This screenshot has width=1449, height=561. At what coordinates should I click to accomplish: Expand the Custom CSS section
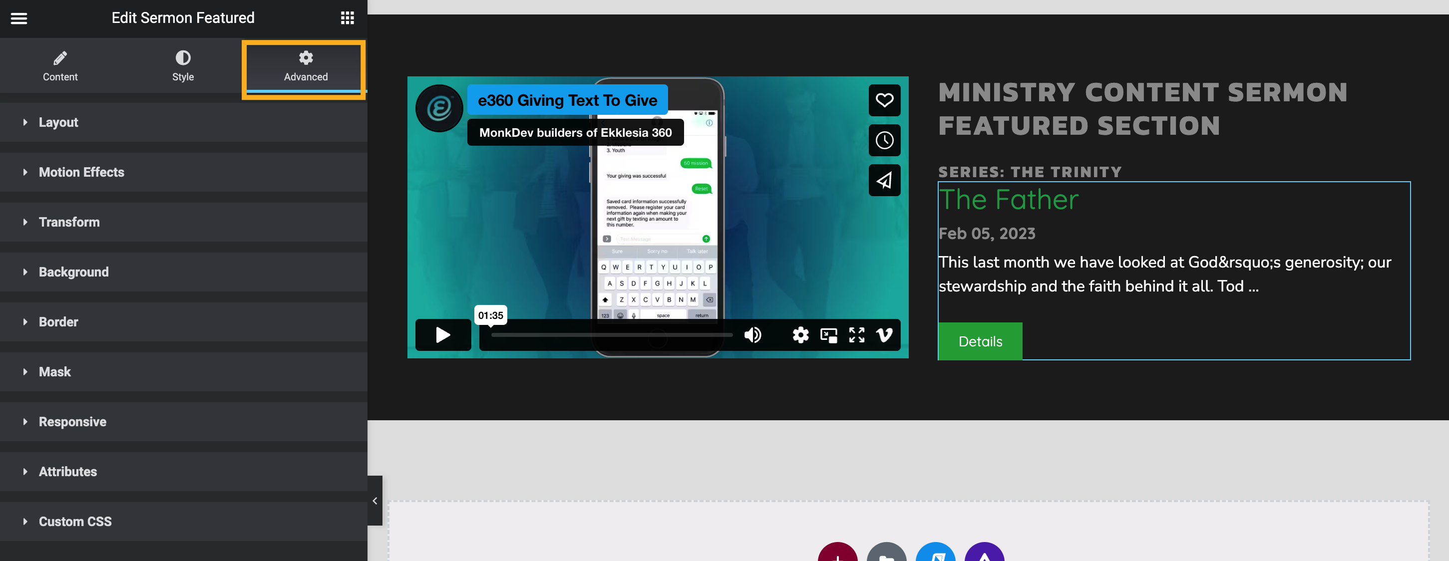coord(183,522)
